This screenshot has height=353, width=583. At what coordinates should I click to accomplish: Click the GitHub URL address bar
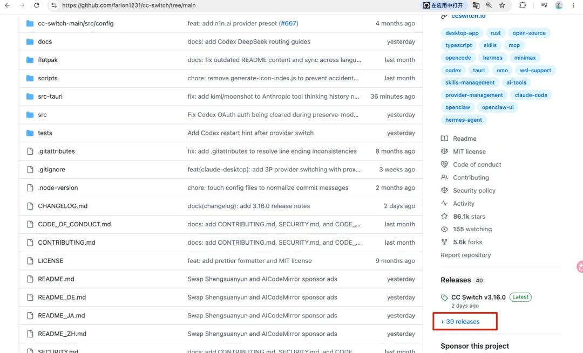click(128, 5)
